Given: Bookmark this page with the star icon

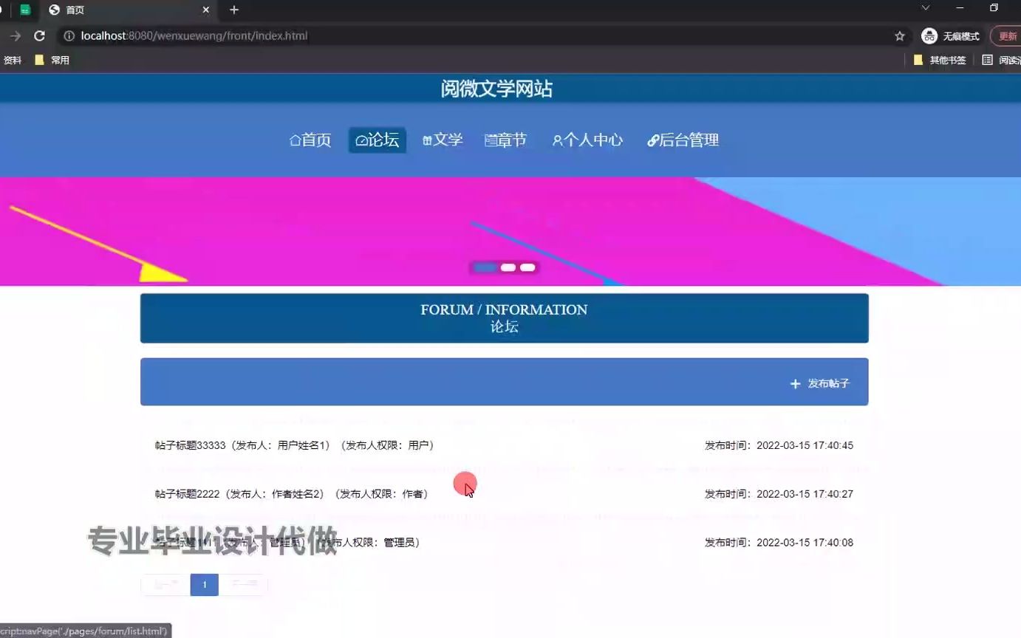Looking at the screenshot, I should 899,36.
